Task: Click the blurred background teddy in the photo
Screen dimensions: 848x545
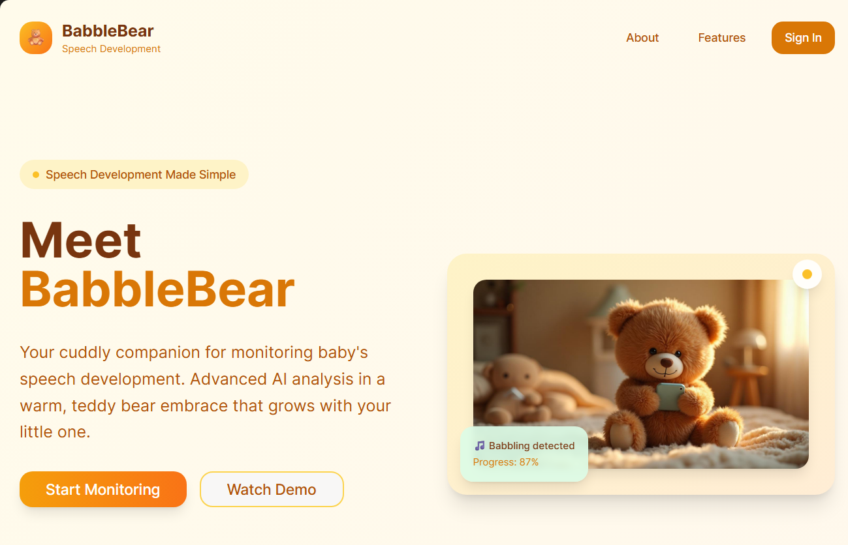Action: click(x=511, y=389)
